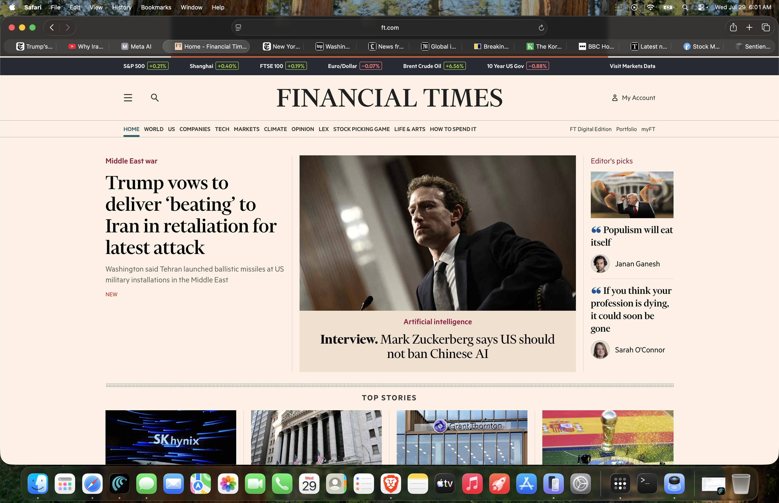Click the FINANCIAL TIMES masthead logo

389,98
